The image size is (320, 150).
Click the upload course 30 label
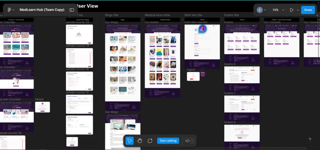point(11,133)
